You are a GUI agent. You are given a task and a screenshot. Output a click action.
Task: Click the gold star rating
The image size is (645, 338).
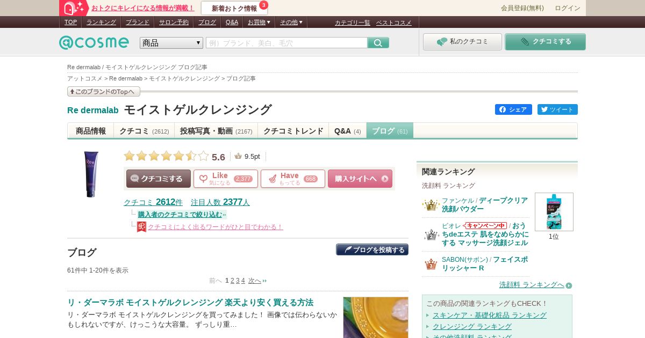pos(166,156)
